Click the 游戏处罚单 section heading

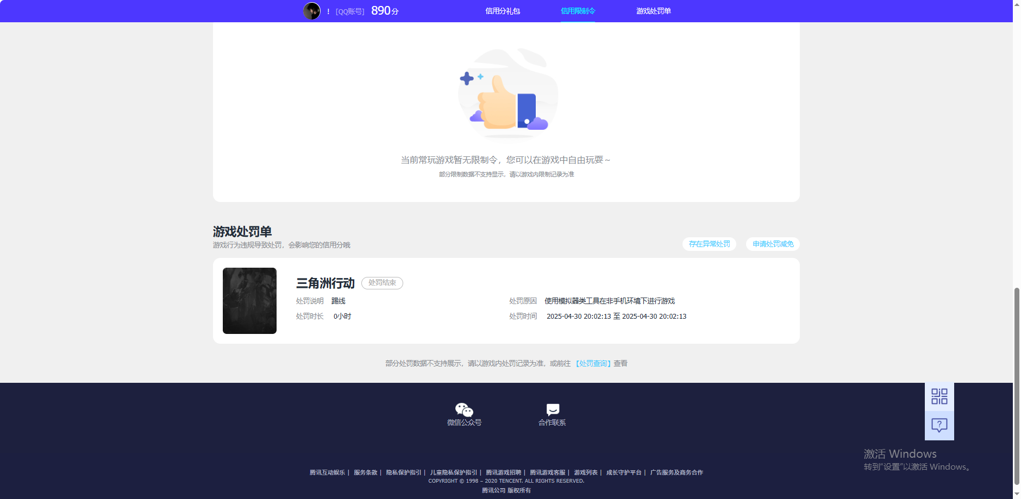click(x=242, y=232)
